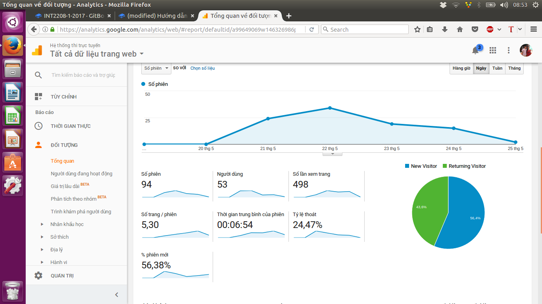The image size is (542, 304).
Task: Open Người dùng đang hoạt động report
Action: [x=81, y=173]
